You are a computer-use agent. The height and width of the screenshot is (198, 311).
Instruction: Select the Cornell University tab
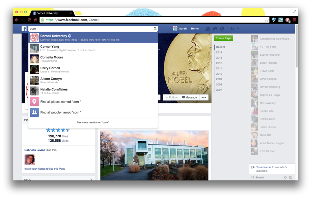[52, 13]
